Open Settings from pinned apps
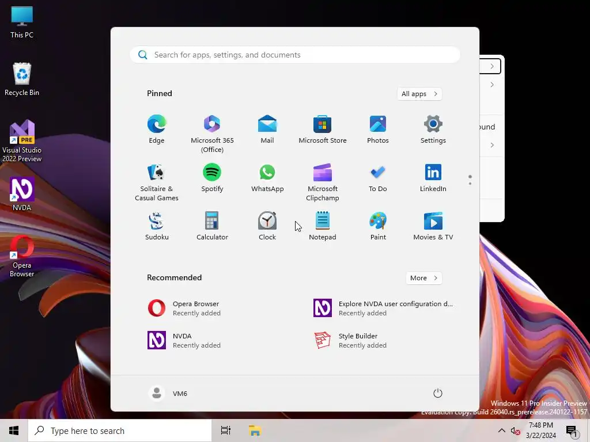Screen dimensions: 590x442 point(433,129)
